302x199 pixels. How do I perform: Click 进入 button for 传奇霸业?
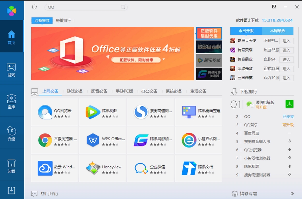pos(286,59)
